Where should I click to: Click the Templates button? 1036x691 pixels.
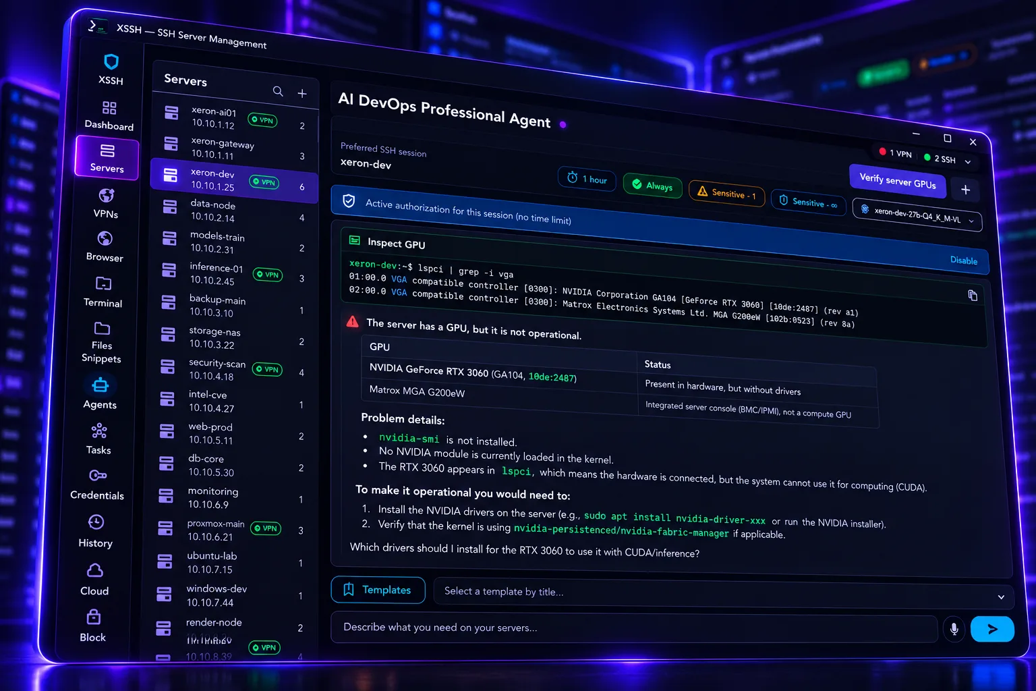coord(378,590)
